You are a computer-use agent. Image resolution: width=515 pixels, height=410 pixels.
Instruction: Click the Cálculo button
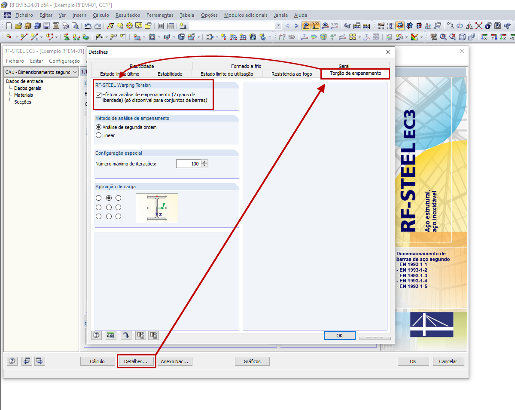click(x=97, y=361)
